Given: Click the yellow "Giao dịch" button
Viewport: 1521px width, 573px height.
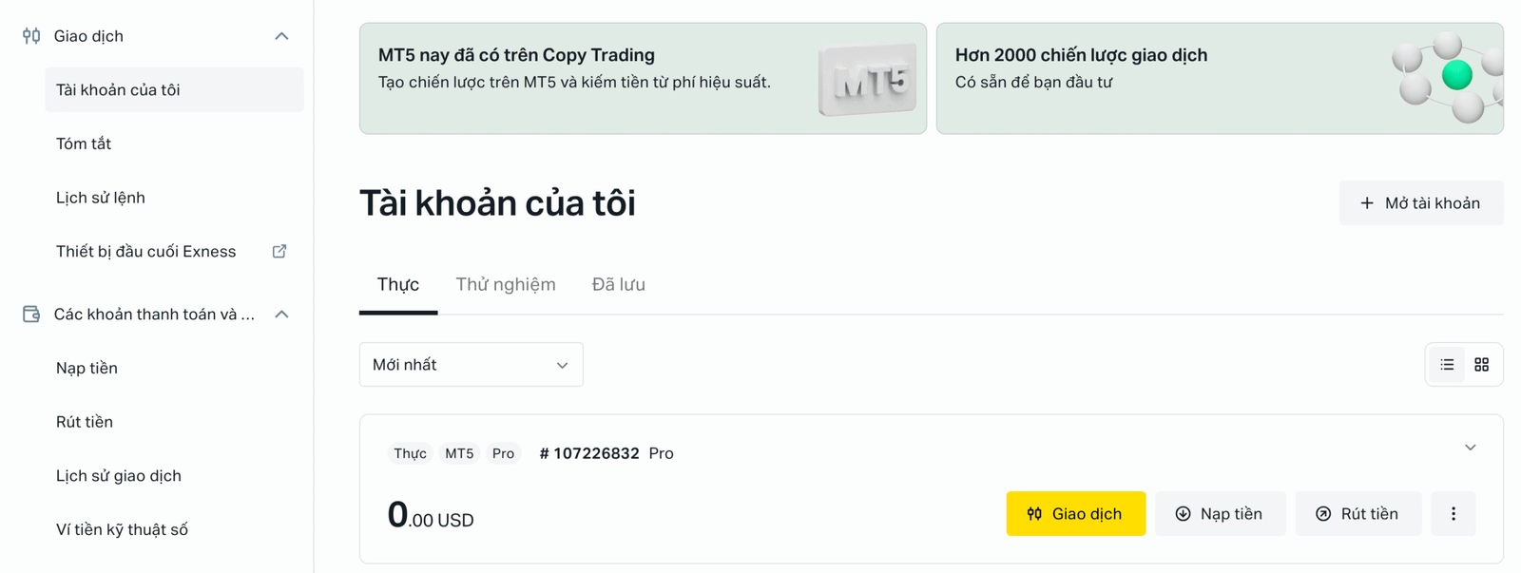Looking at the screenshot, I should click(x=1075, y=513).
